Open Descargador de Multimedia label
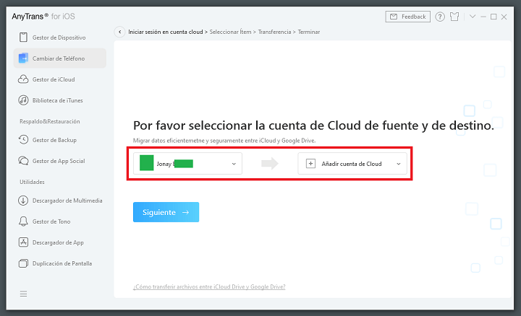This screenshot has width=521, height=316. (x=67, y=201)
